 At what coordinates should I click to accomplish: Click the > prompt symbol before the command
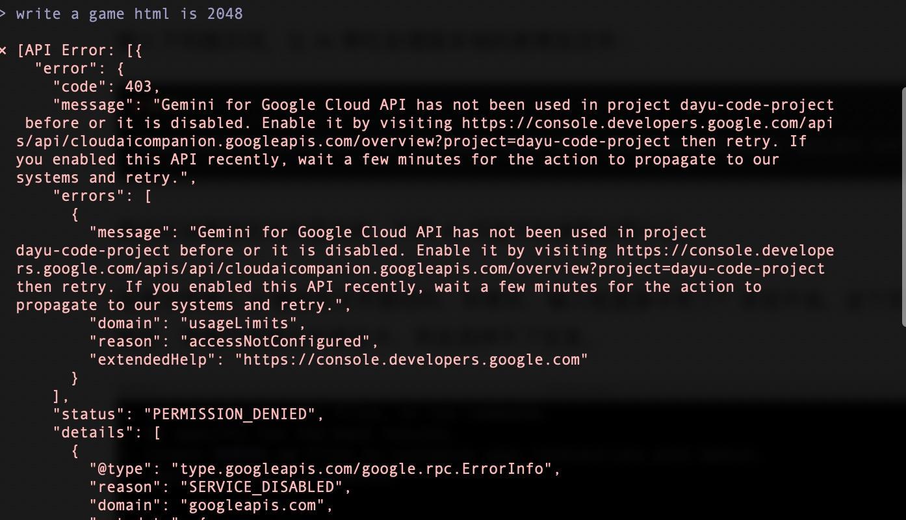(3, 14)
